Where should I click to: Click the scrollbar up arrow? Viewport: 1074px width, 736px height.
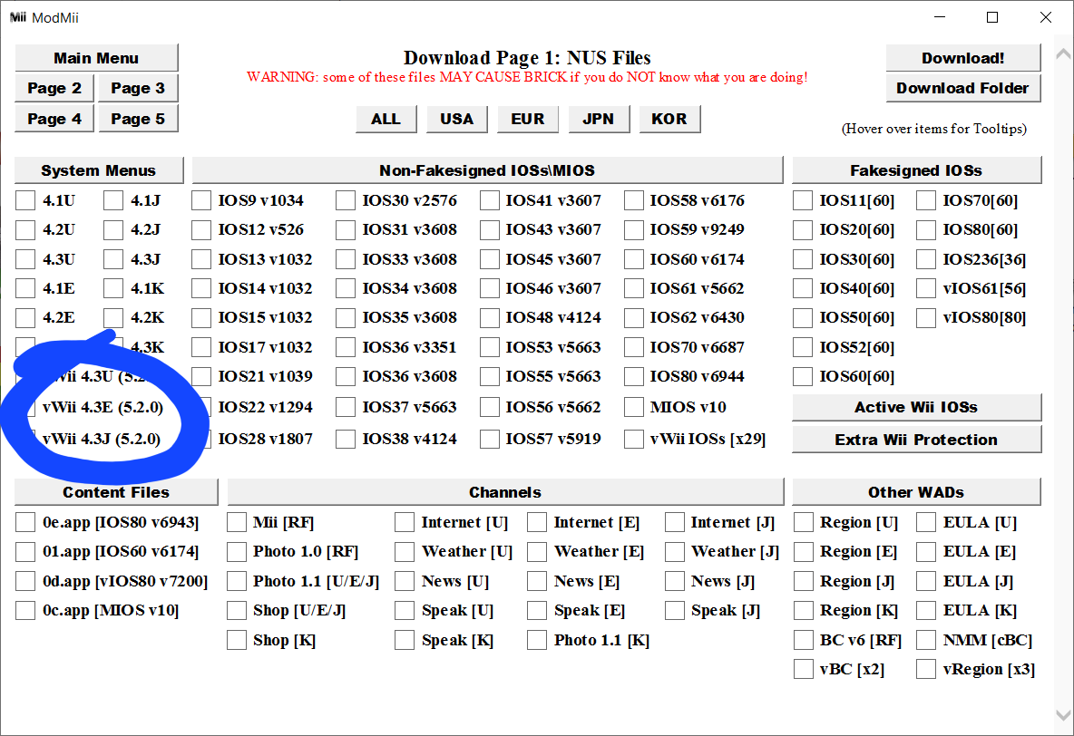(x=1063, y=53)
